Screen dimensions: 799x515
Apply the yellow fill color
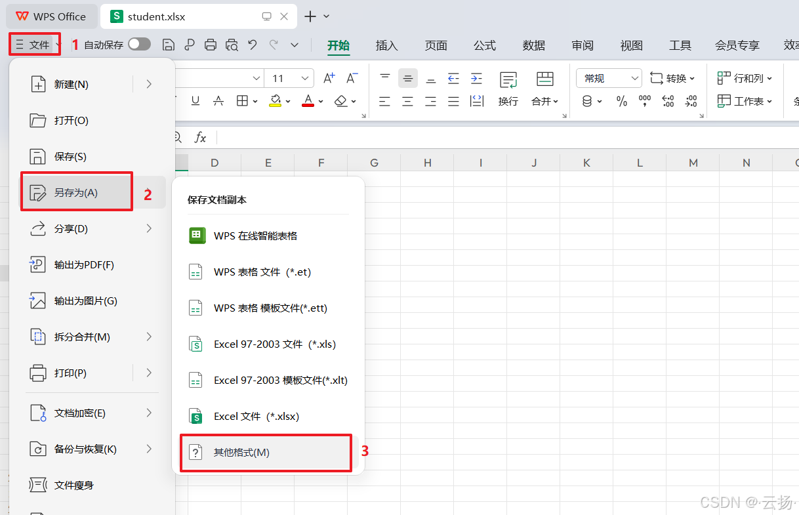276,100
